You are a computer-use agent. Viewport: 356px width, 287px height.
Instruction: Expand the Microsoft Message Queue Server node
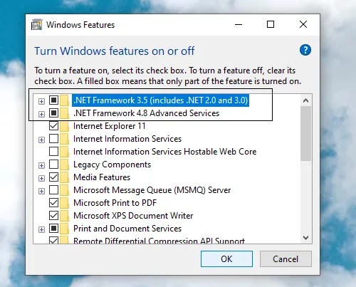pyautogui.click(x=41, y=191)
